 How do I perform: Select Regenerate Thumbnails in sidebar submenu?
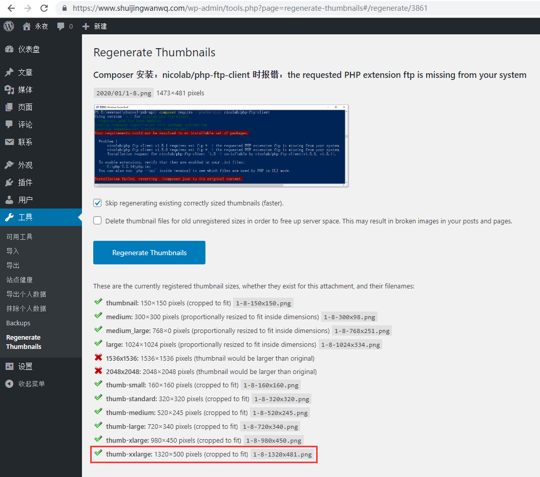point(24,342)
